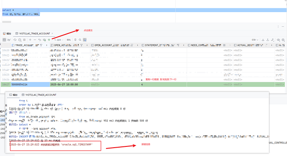Open transaction mode dropdown
The image size is (287, 156).
pyautogui.click(x=59, y=40)
